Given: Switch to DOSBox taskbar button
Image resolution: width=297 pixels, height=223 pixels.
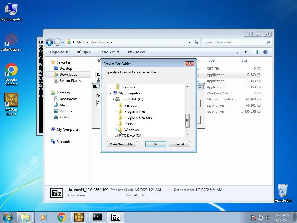Looking at the screenshot, I should [x=79, y=217].
